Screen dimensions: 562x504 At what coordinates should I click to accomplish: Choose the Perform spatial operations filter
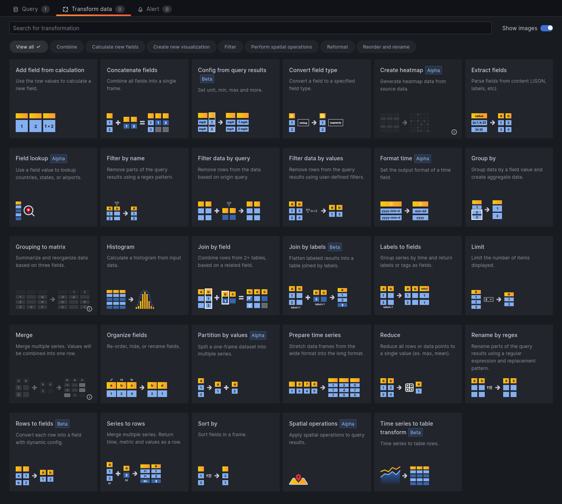(x=281, y=47)
